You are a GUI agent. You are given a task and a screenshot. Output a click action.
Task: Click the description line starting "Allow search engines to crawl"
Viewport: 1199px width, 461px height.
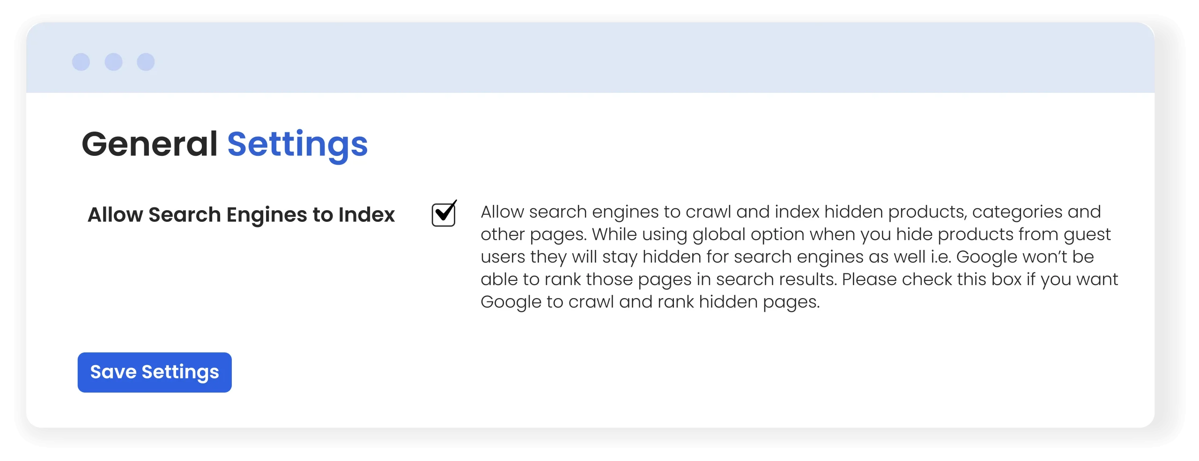(x=791, y=212)
